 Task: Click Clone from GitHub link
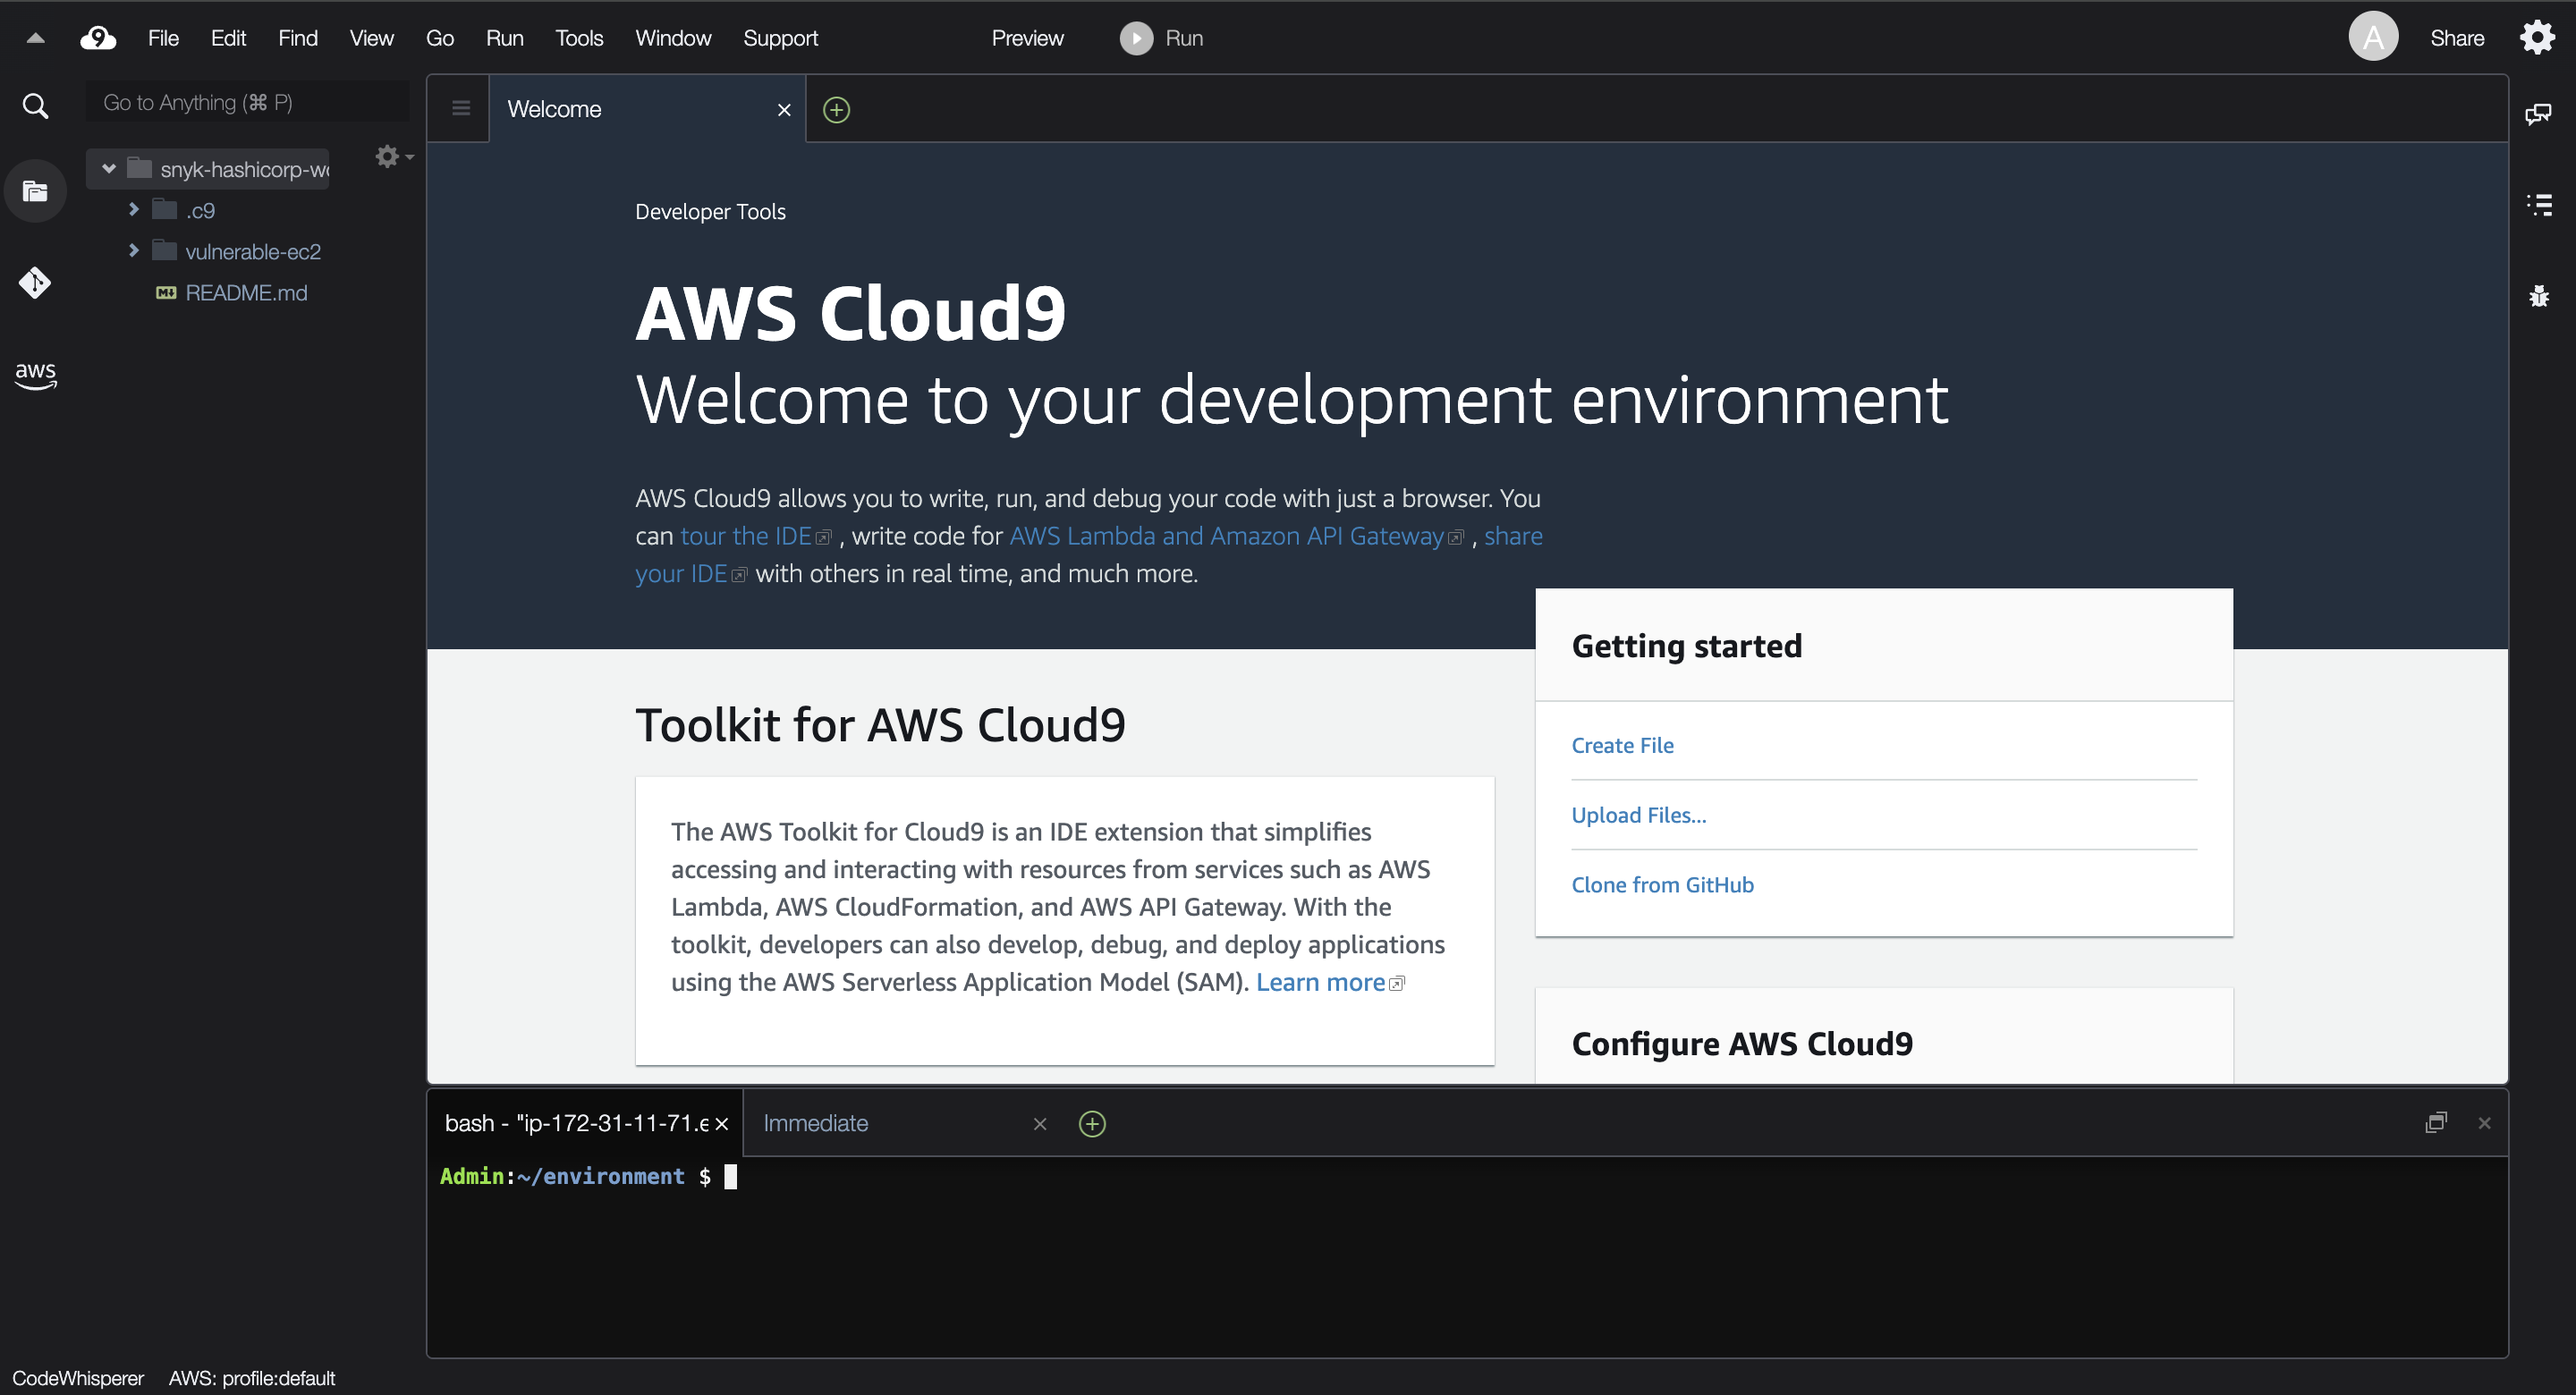(x=1662, y=885)
